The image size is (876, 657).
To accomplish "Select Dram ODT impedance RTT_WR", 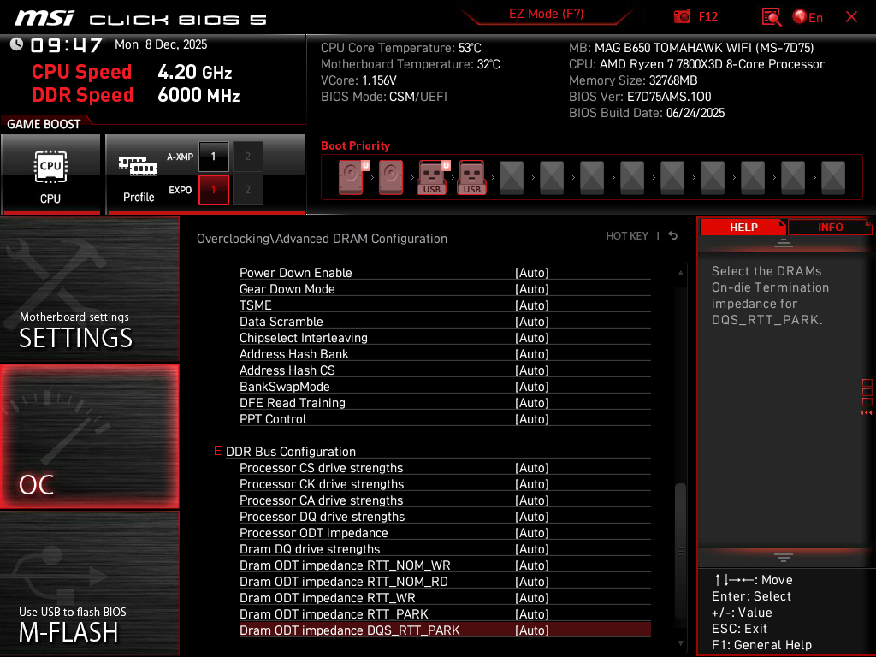I will (x=445, y=598).
